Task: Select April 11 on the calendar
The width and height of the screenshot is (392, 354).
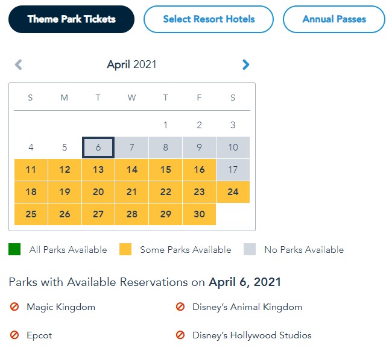Action: [x=31, y=170]
